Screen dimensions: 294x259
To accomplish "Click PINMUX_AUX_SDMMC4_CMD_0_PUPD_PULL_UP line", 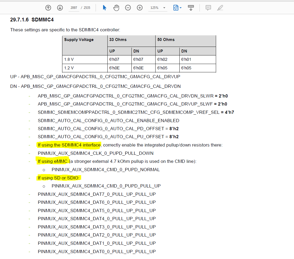I will point(106,186).
